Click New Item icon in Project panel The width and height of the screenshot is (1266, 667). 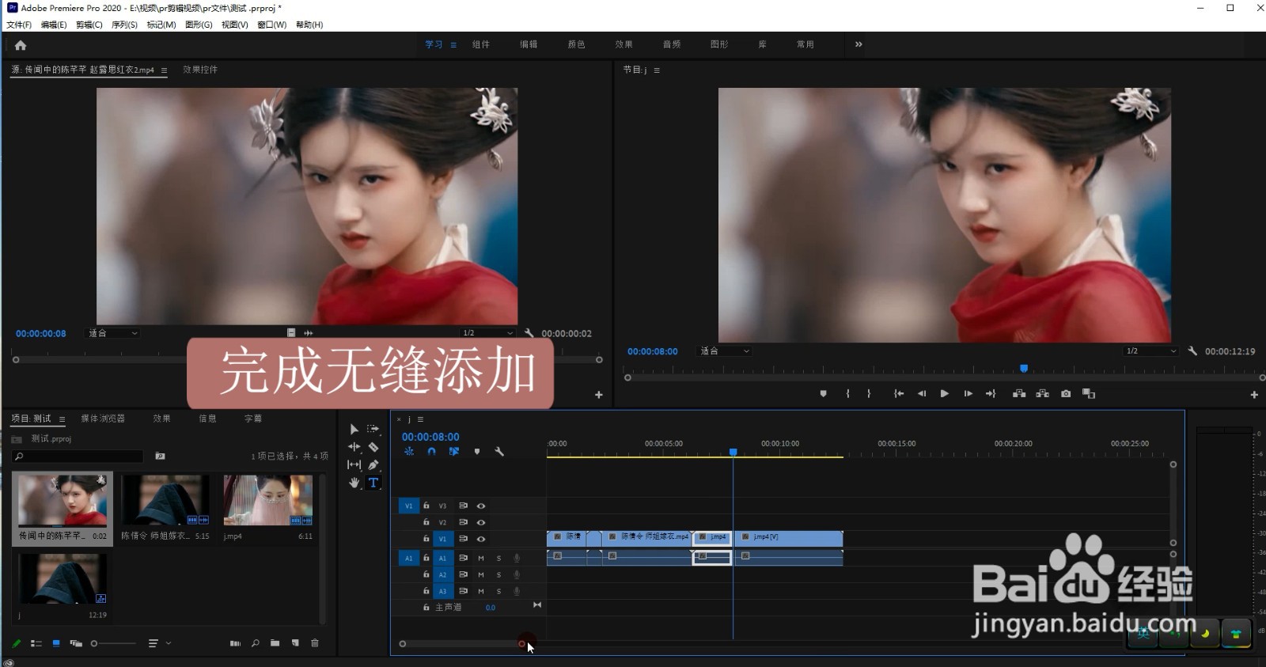click(x=295, y=643)
